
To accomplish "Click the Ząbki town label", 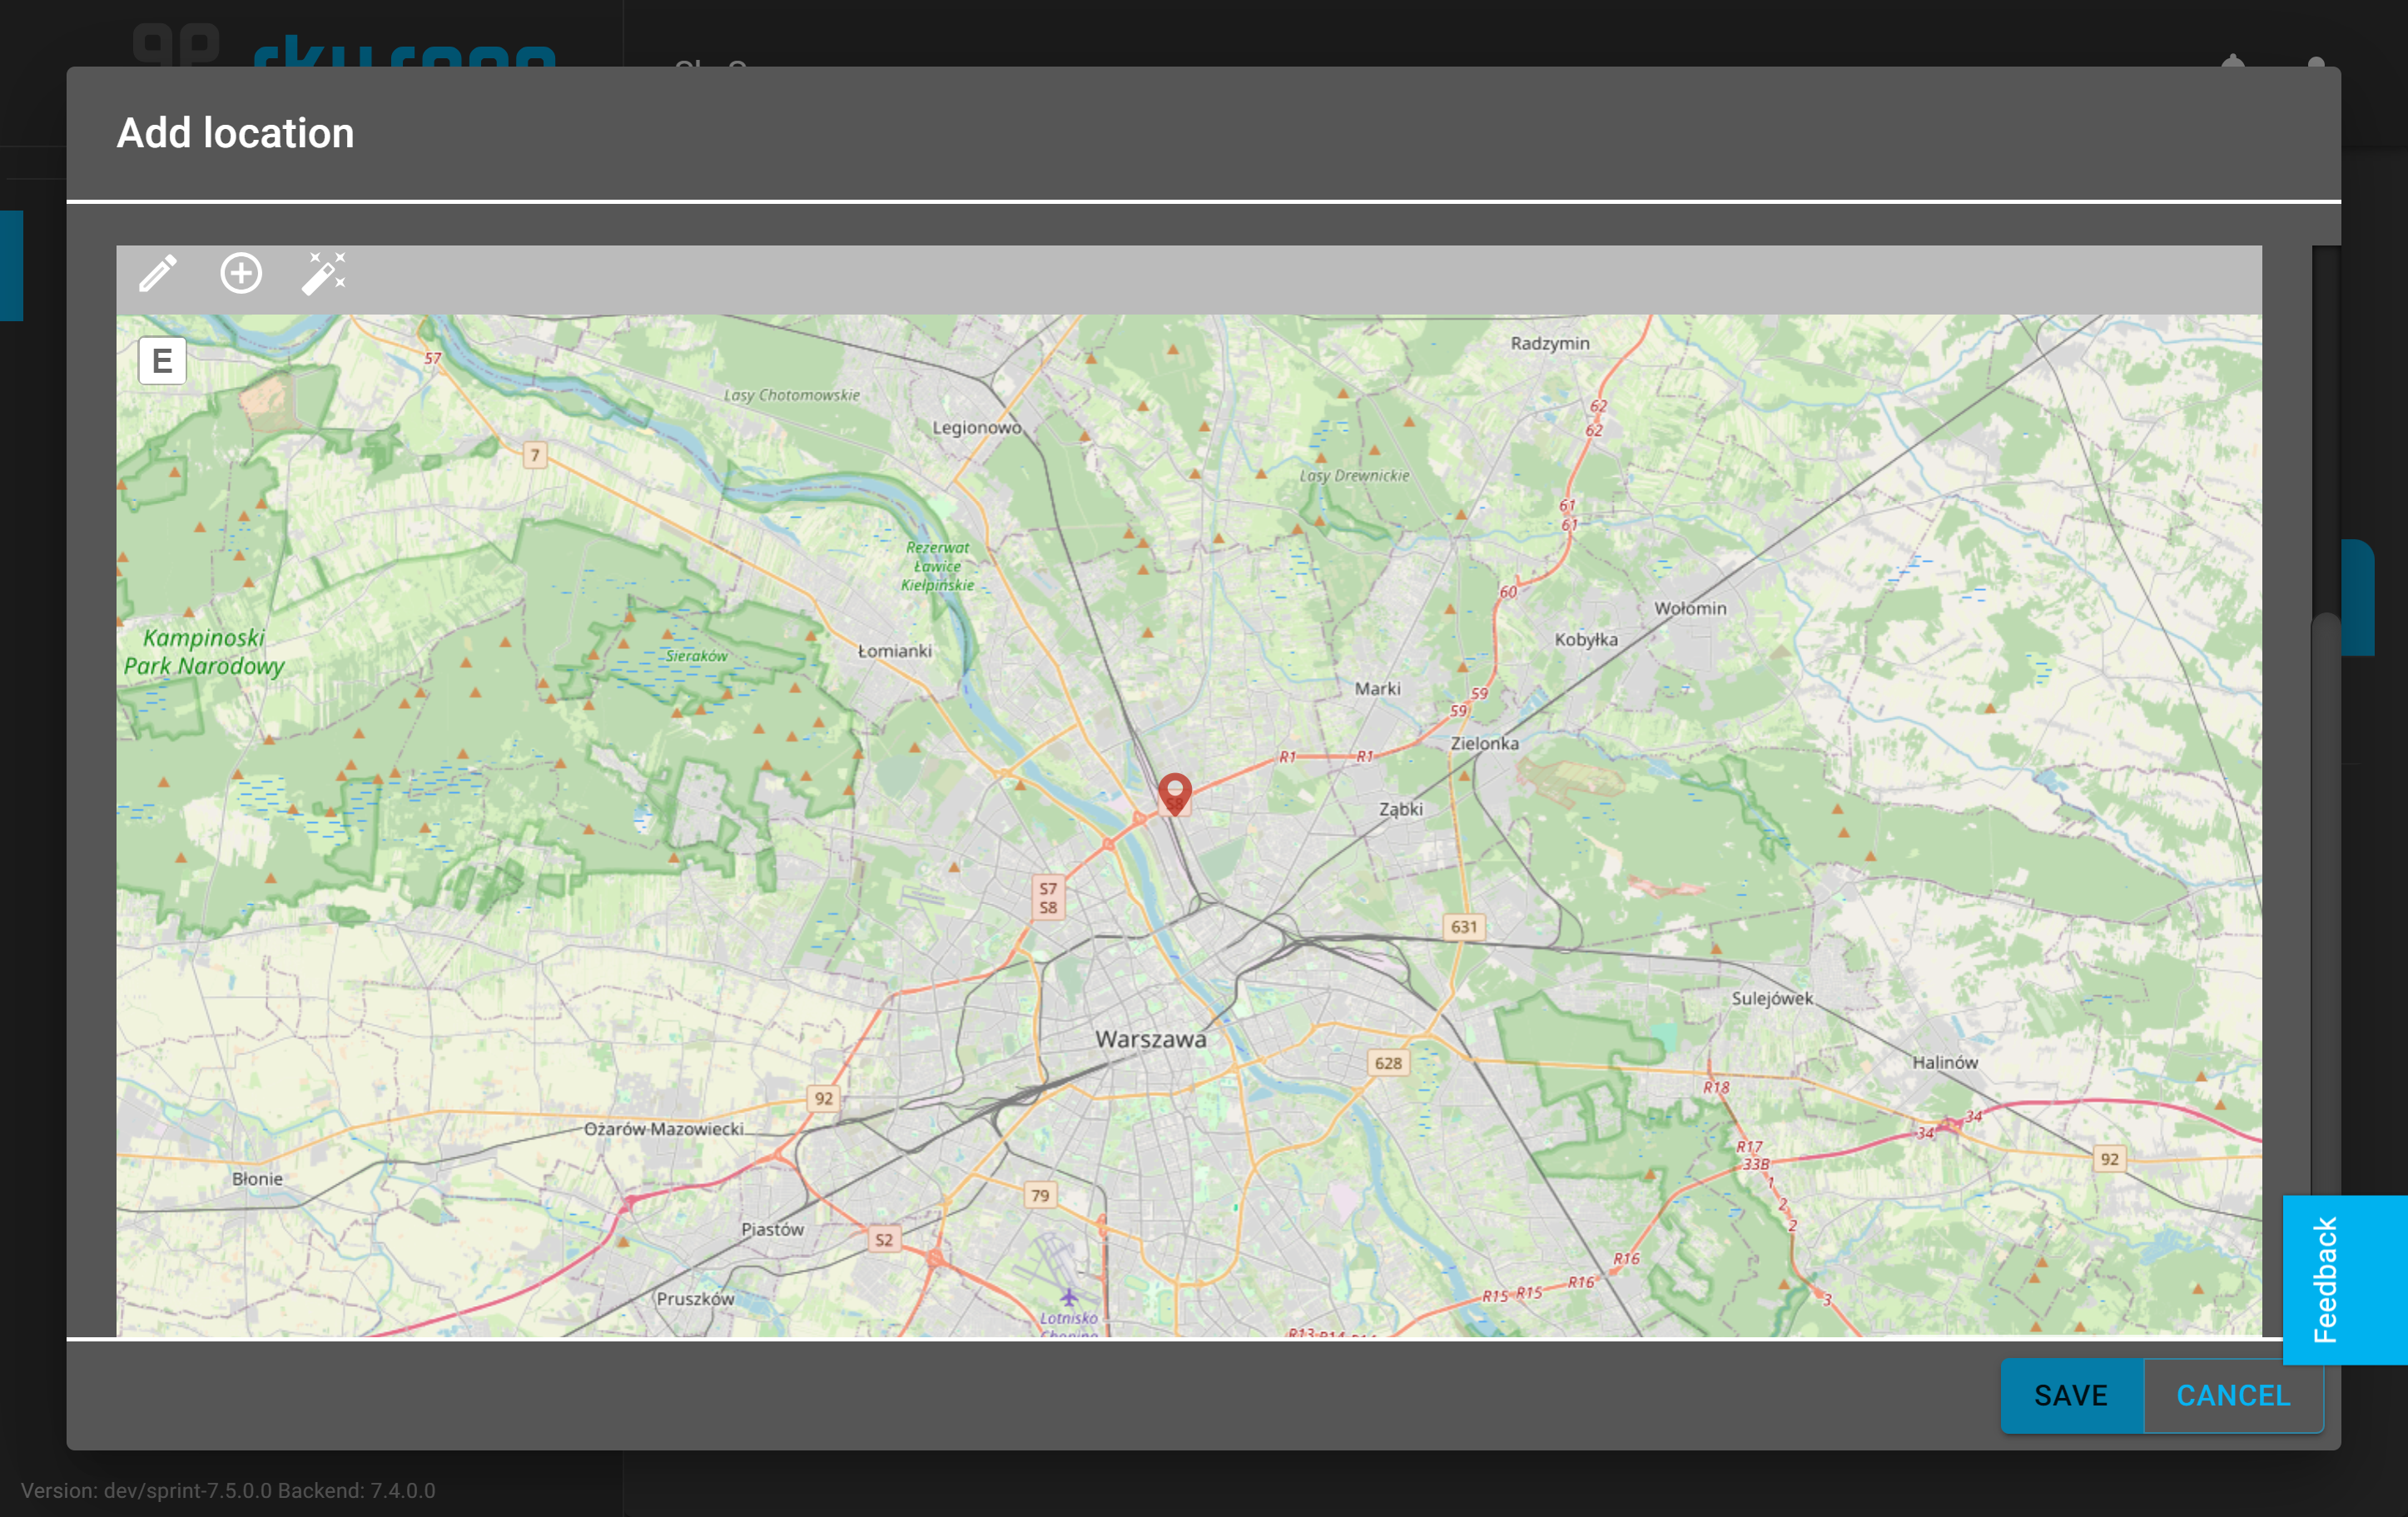I will pos(1400,809).
